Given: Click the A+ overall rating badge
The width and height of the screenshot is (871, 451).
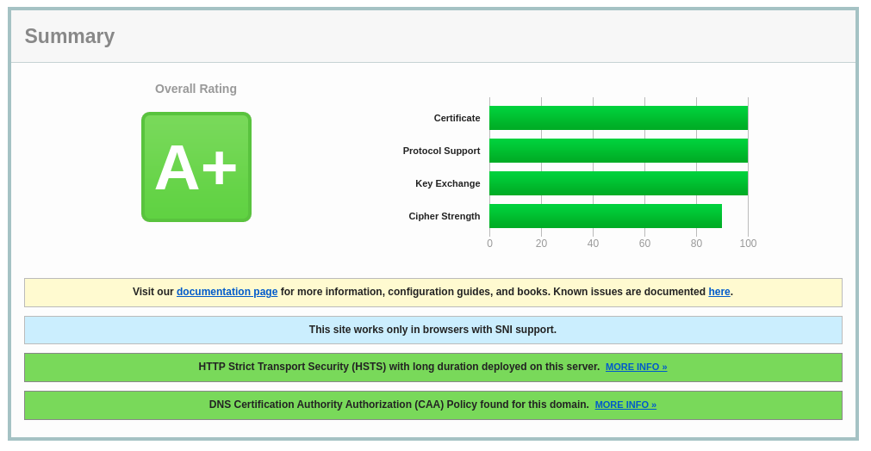Looking at the screenshot, I should [196, 167].
